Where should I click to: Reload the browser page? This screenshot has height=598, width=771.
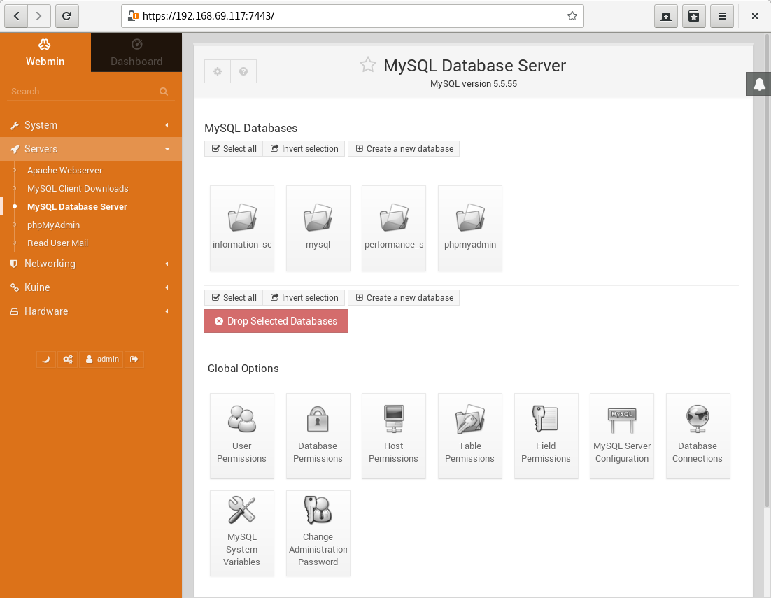pos(67,16)
